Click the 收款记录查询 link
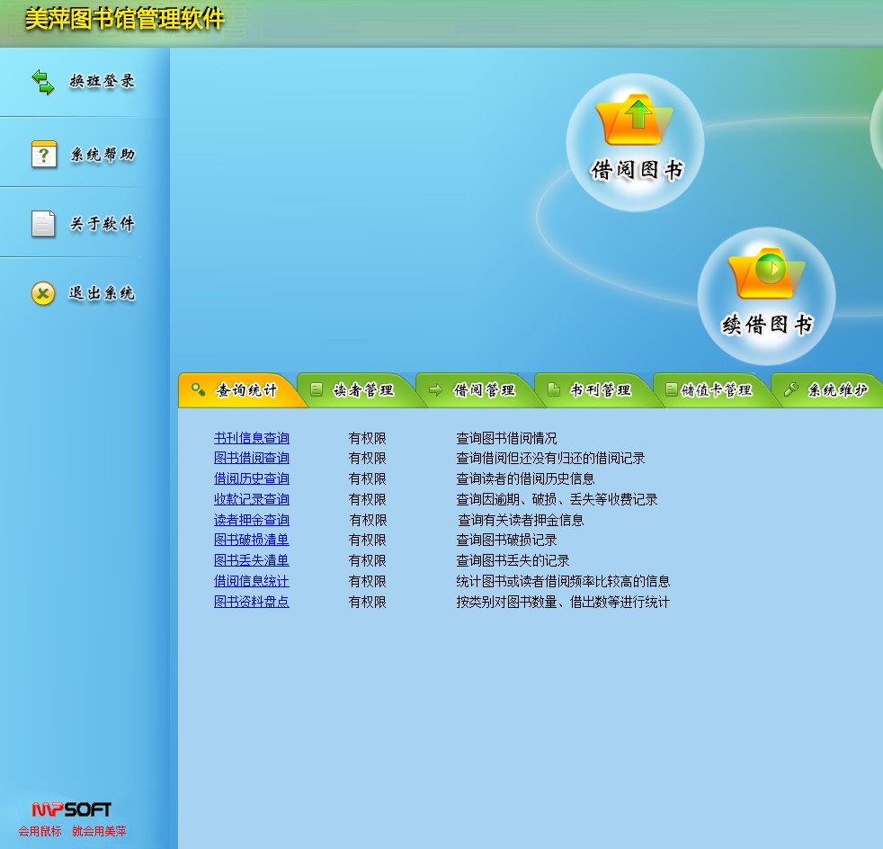The width and height of the screenshot is (883, 849). point(252,499)
